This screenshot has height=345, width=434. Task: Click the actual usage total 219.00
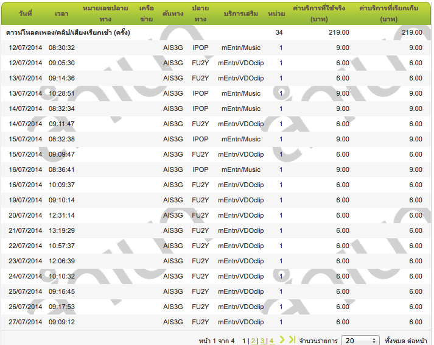339,32
